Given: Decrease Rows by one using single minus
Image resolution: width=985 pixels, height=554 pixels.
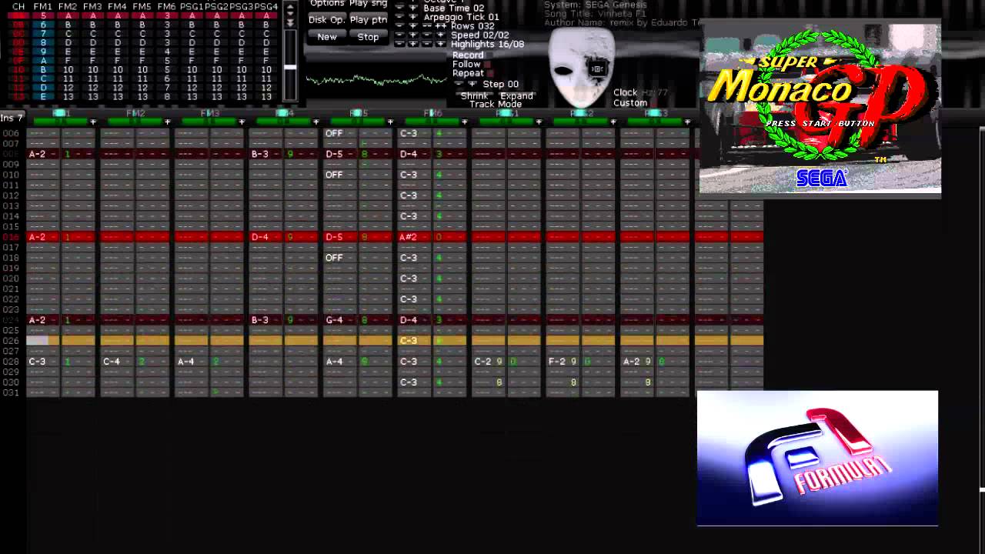Looking at the screenshot, I should click(399, 25).
